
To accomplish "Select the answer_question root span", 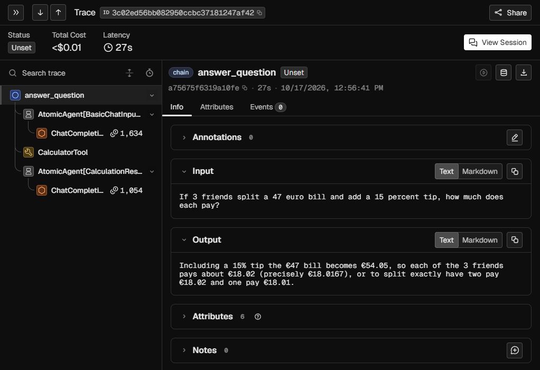I will [x=81, y=96].
